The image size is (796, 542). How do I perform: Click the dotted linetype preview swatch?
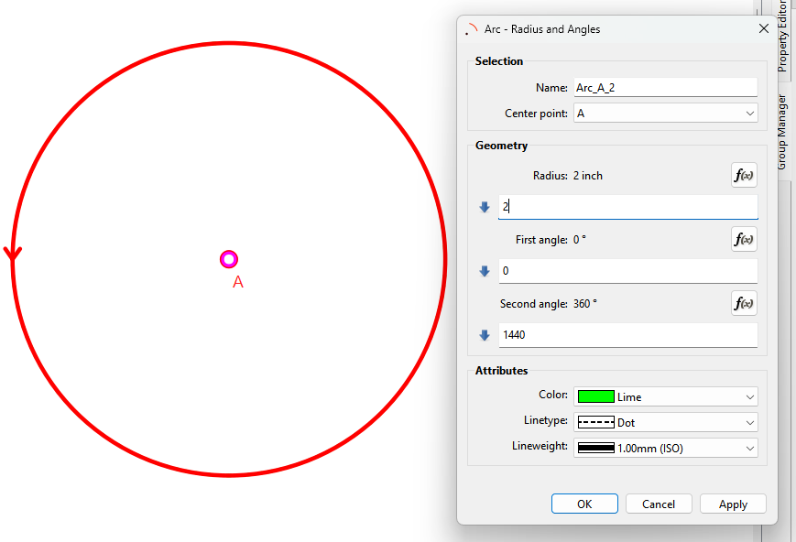596,422
